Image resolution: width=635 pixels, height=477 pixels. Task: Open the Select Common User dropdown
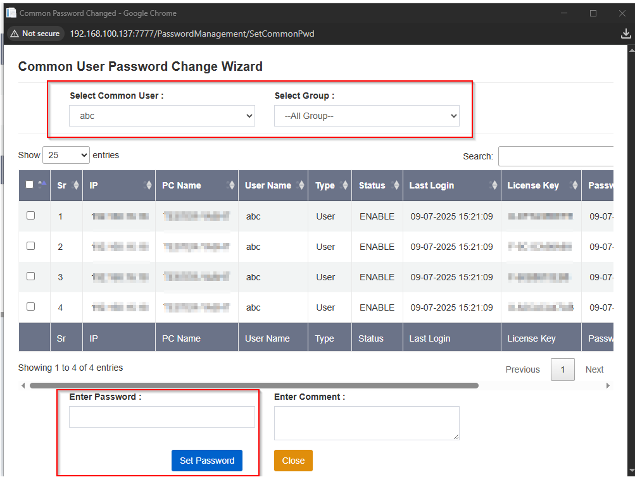(161, 116)
